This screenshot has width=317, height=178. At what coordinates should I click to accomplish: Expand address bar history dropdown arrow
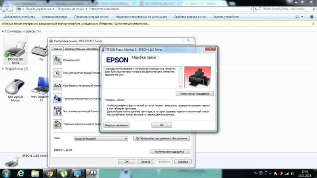251,9
